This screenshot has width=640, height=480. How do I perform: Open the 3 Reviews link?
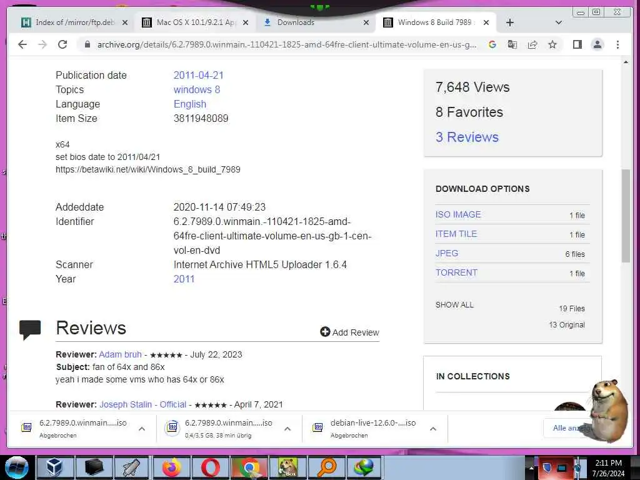pos(467,137)
